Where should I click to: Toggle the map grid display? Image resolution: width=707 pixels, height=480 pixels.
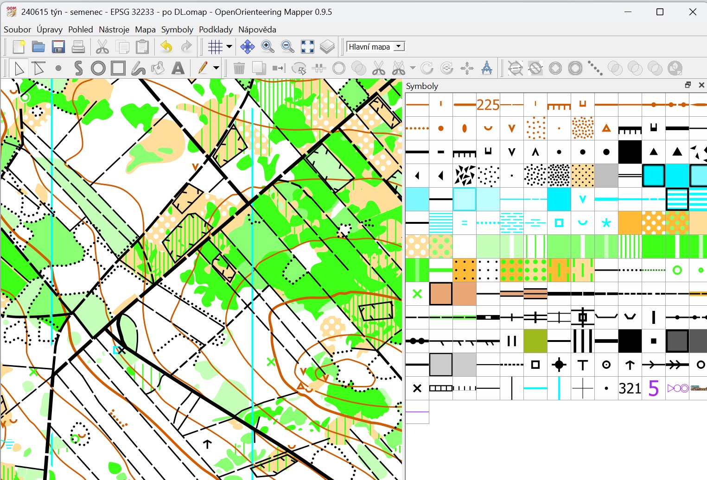click(215, 47)
